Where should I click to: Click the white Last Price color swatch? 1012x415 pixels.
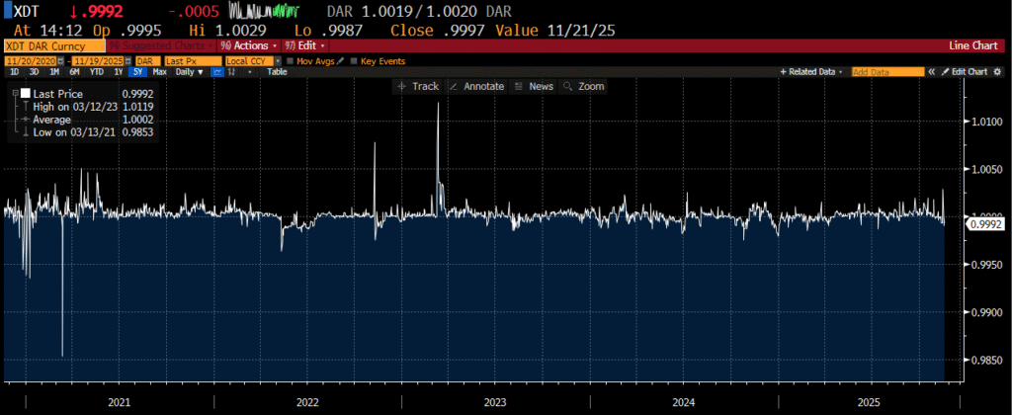pyautogui.click(x=26, y=93)
